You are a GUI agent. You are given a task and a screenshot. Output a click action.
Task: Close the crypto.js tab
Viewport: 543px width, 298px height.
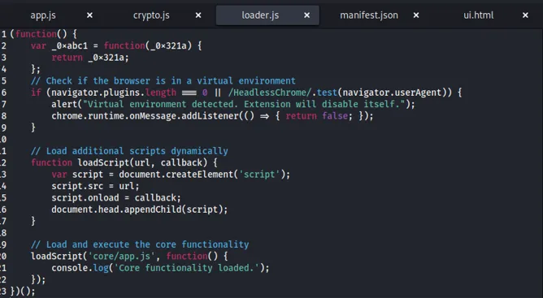click(198, 15)
